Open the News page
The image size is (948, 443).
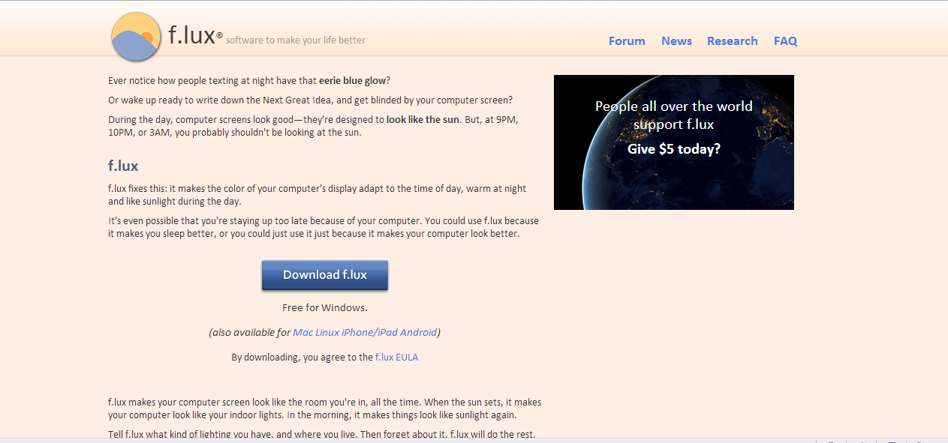pyautogui.click(x=676, y=41)
